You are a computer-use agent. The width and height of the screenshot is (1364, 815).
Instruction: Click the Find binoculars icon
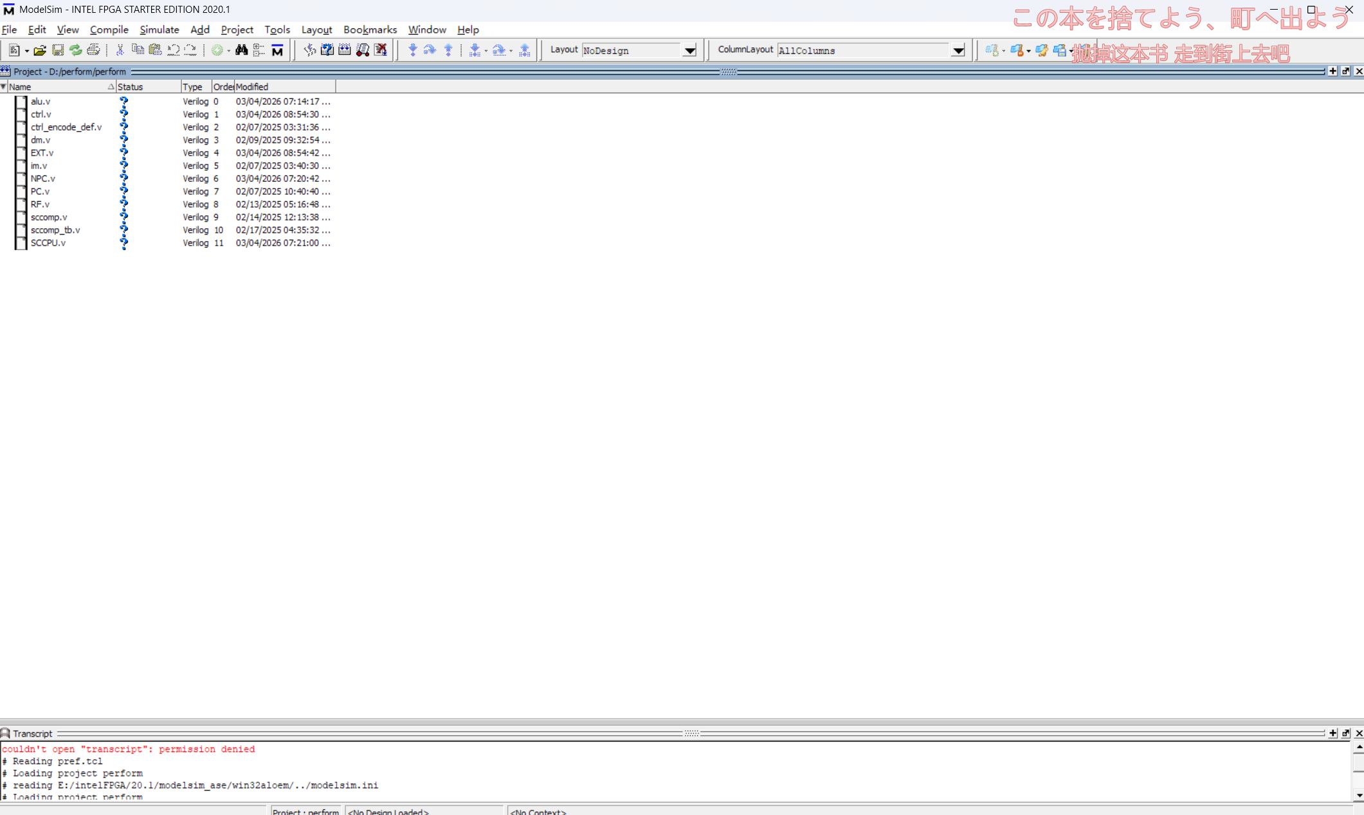click(242, 50)
